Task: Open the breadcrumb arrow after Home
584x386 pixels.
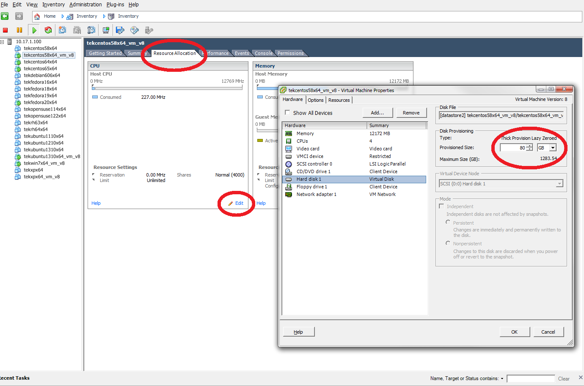Action: click(63, 16)
